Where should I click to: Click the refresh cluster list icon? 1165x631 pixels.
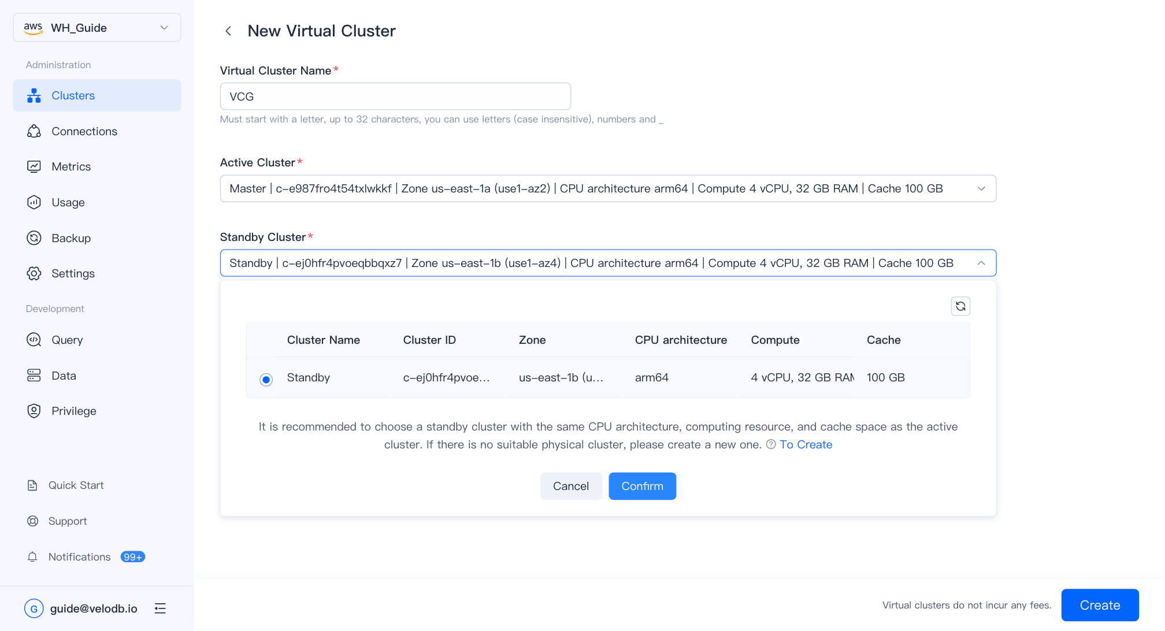tap(960, 306)
